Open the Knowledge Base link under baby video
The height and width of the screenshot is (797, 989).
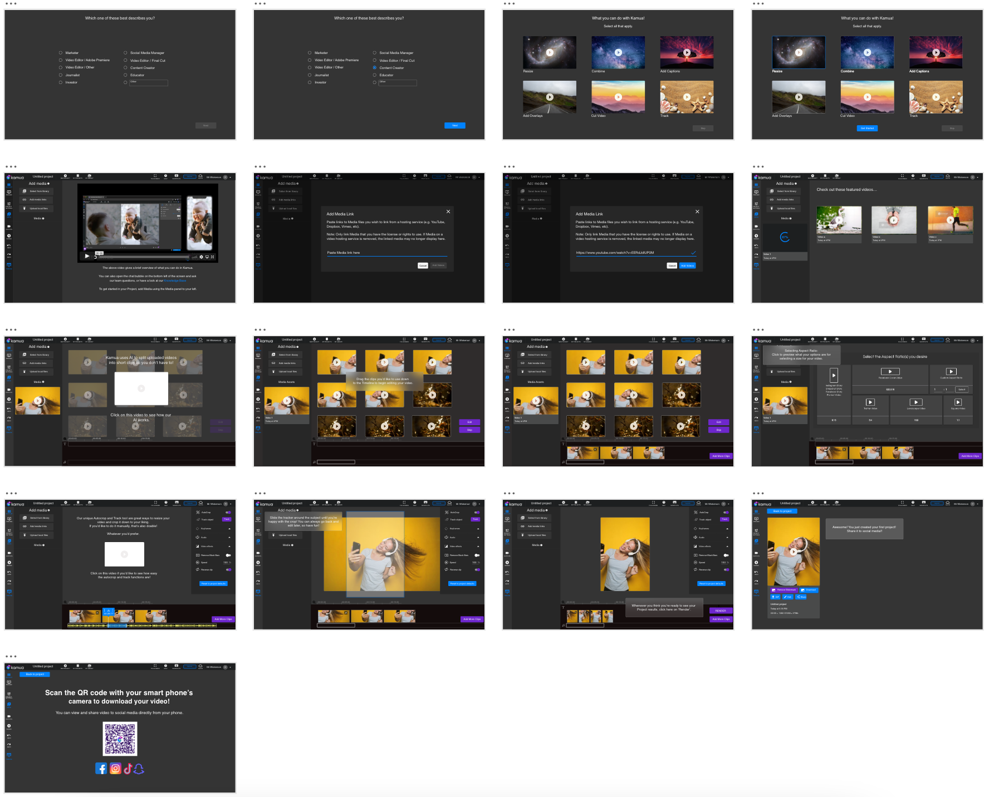pyautogui.click(x=175, y=281)
